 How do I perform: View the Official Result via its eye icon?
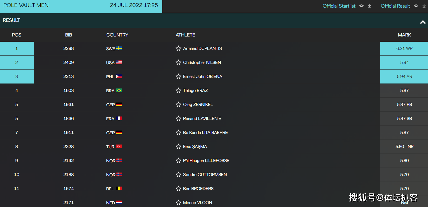click(x=416, y=6)
